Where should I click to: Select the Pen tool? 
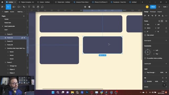pos(24,7)
